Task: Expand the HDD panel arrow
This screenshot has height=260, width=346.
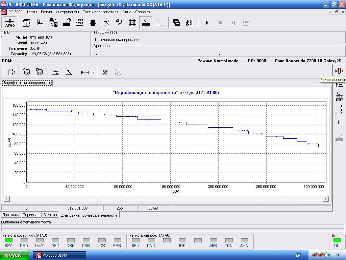Action: (x=2, y=37)
